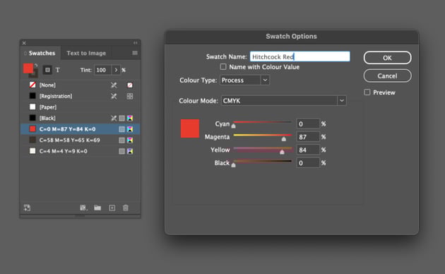
Task: Select formatting affects text T icon
Action: [58, 70]
